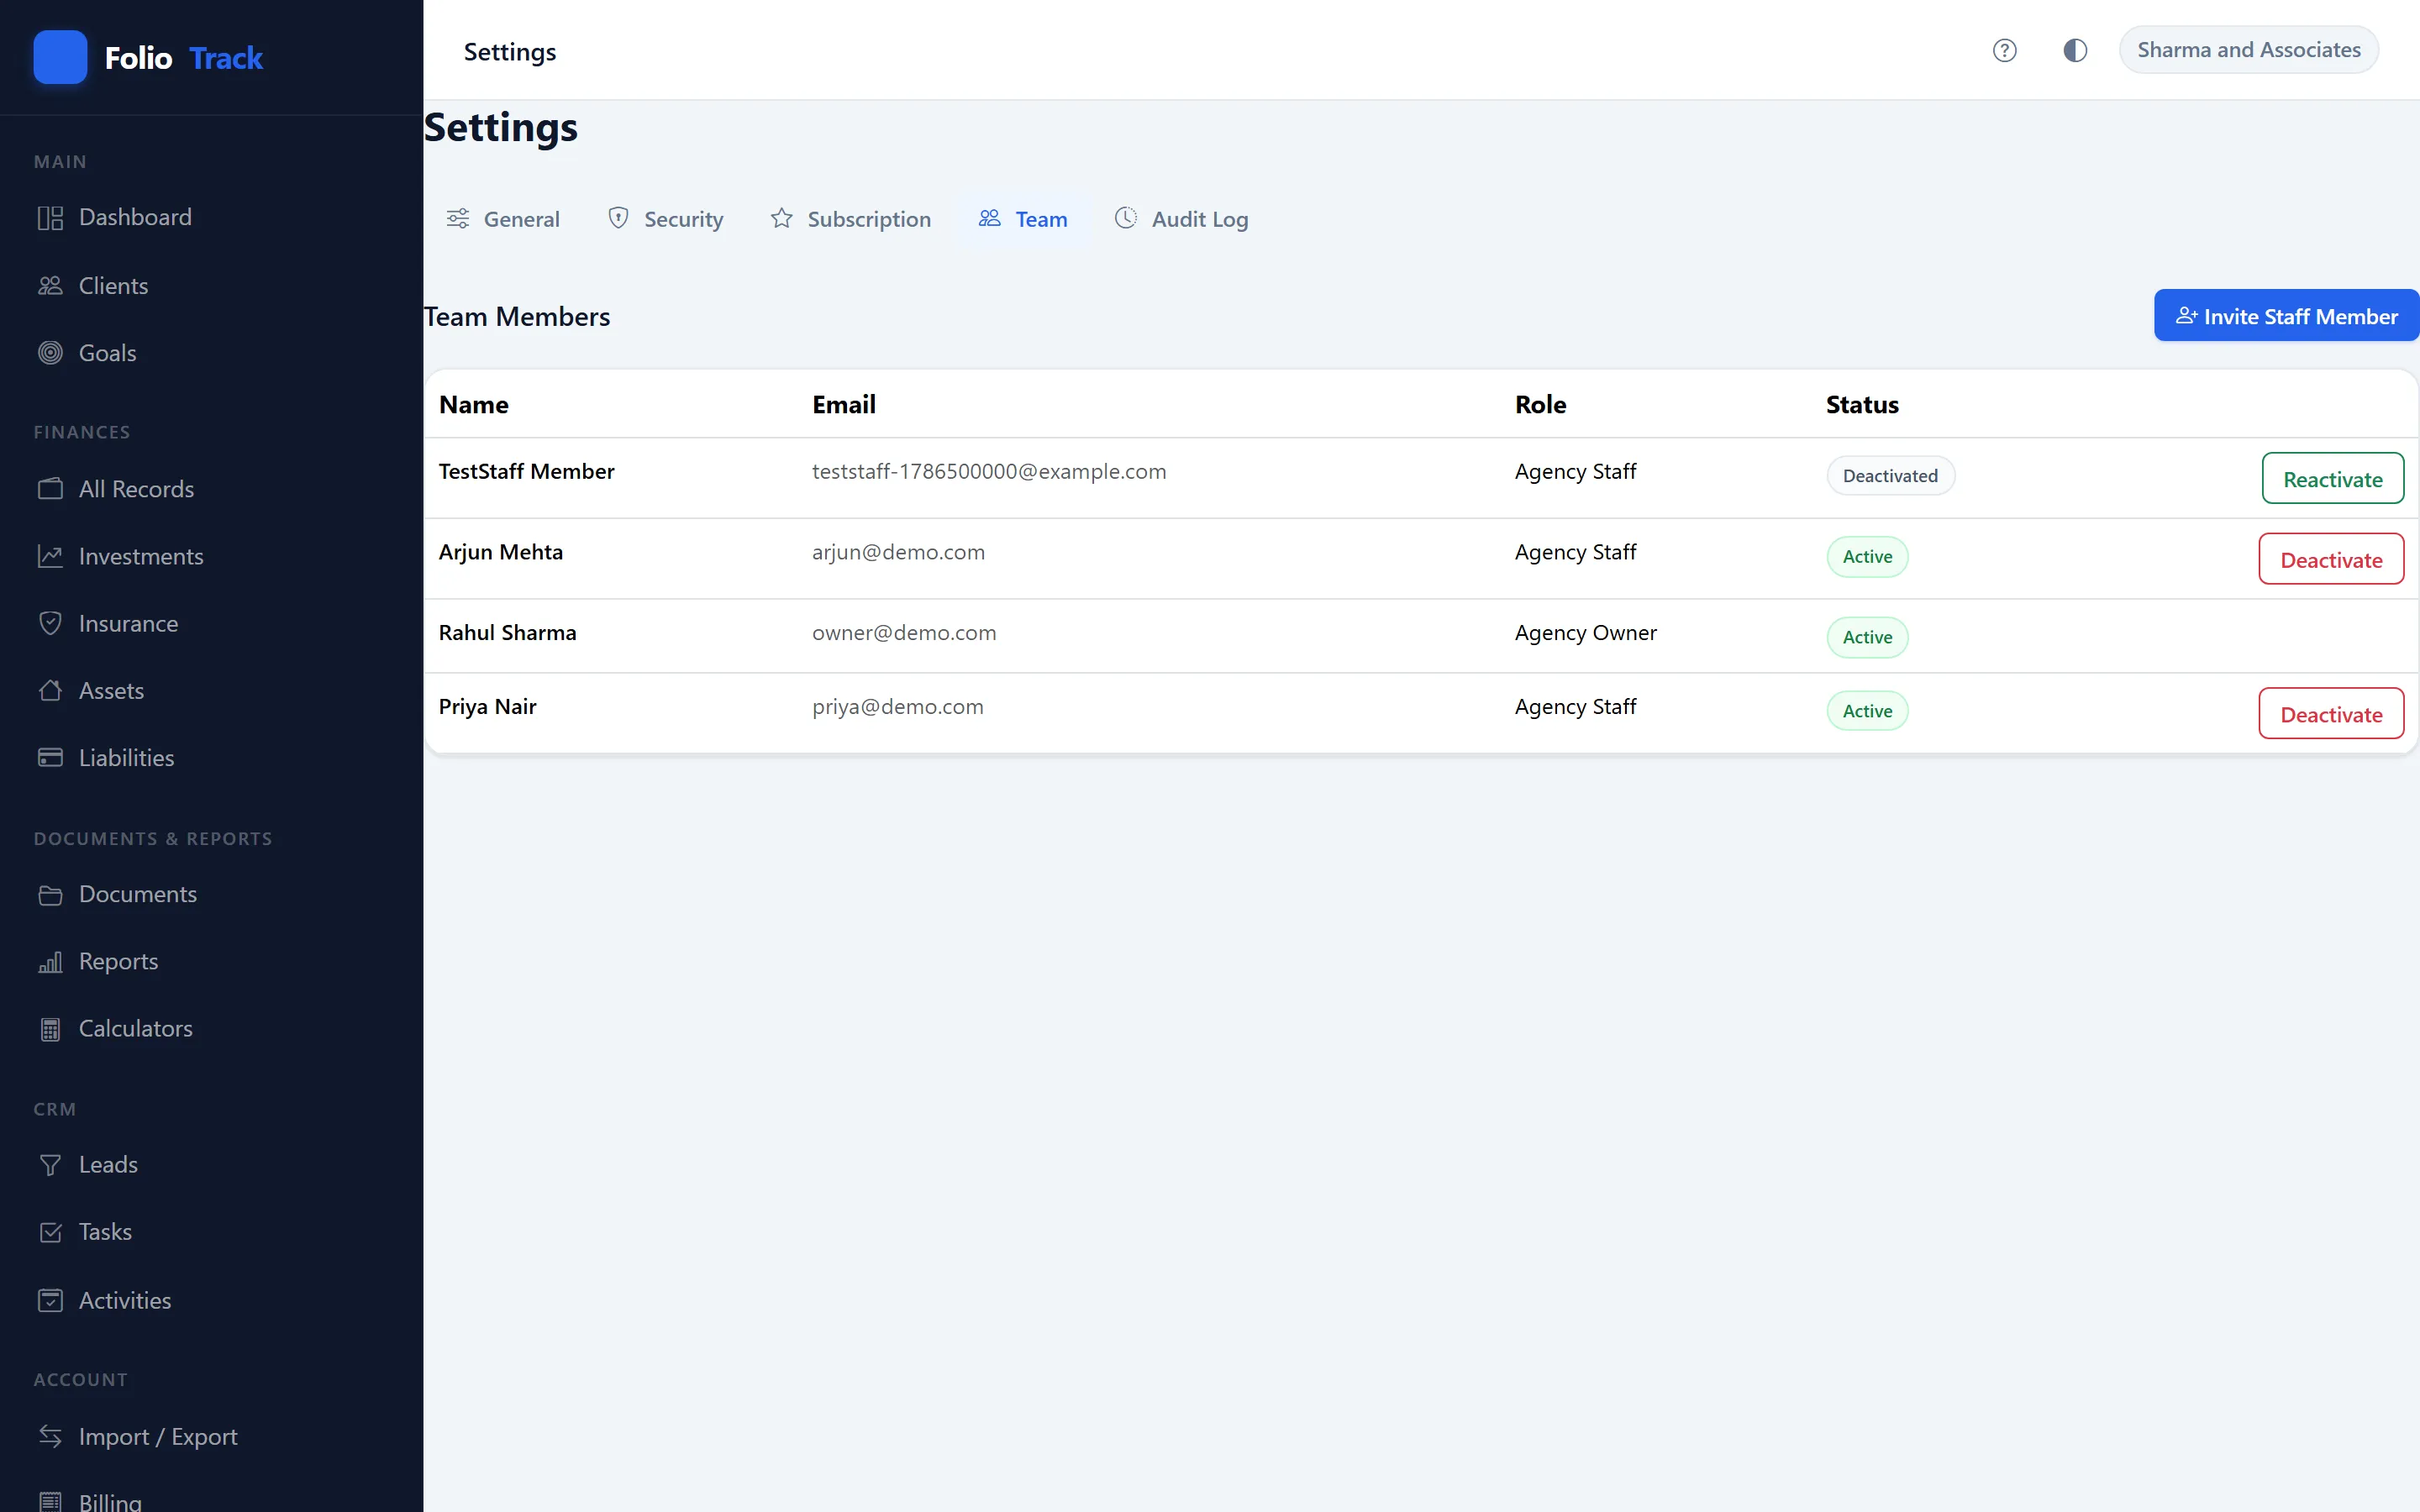
Task: Click Rahul Sharma's Active status badge
Action: pyautogui.click(x=1867, y=637)
